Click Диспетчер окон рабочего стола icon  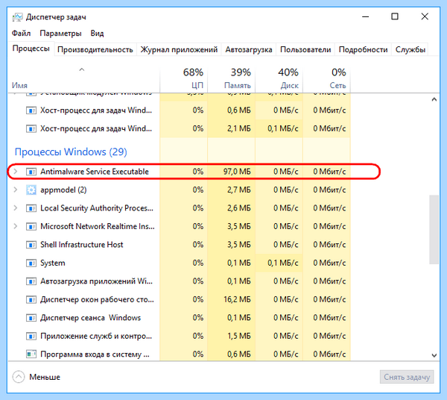31,299
